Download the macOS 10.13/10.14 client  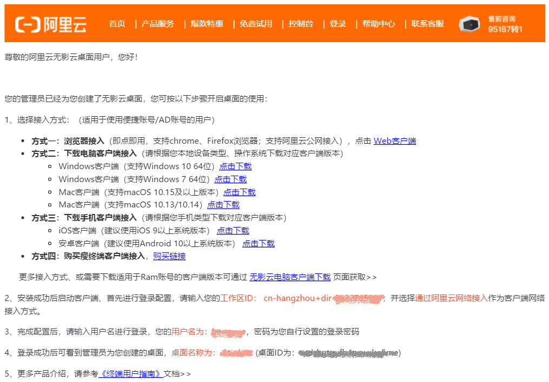(x=223, y=205)
